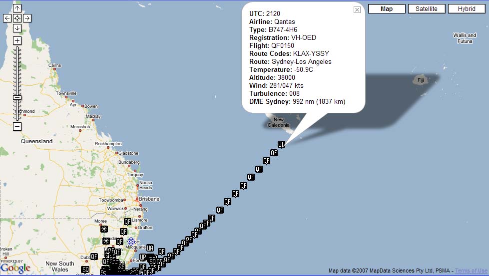The width and height of the screenshot is (489, 276).
Task: Click the Altitude 38000 line
Action: click(272, 77)
